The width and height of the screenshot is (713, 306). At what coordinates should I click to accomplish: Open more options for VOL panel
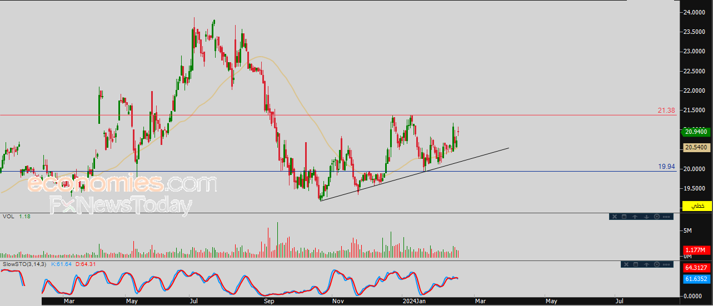click(x=666, y=217)
